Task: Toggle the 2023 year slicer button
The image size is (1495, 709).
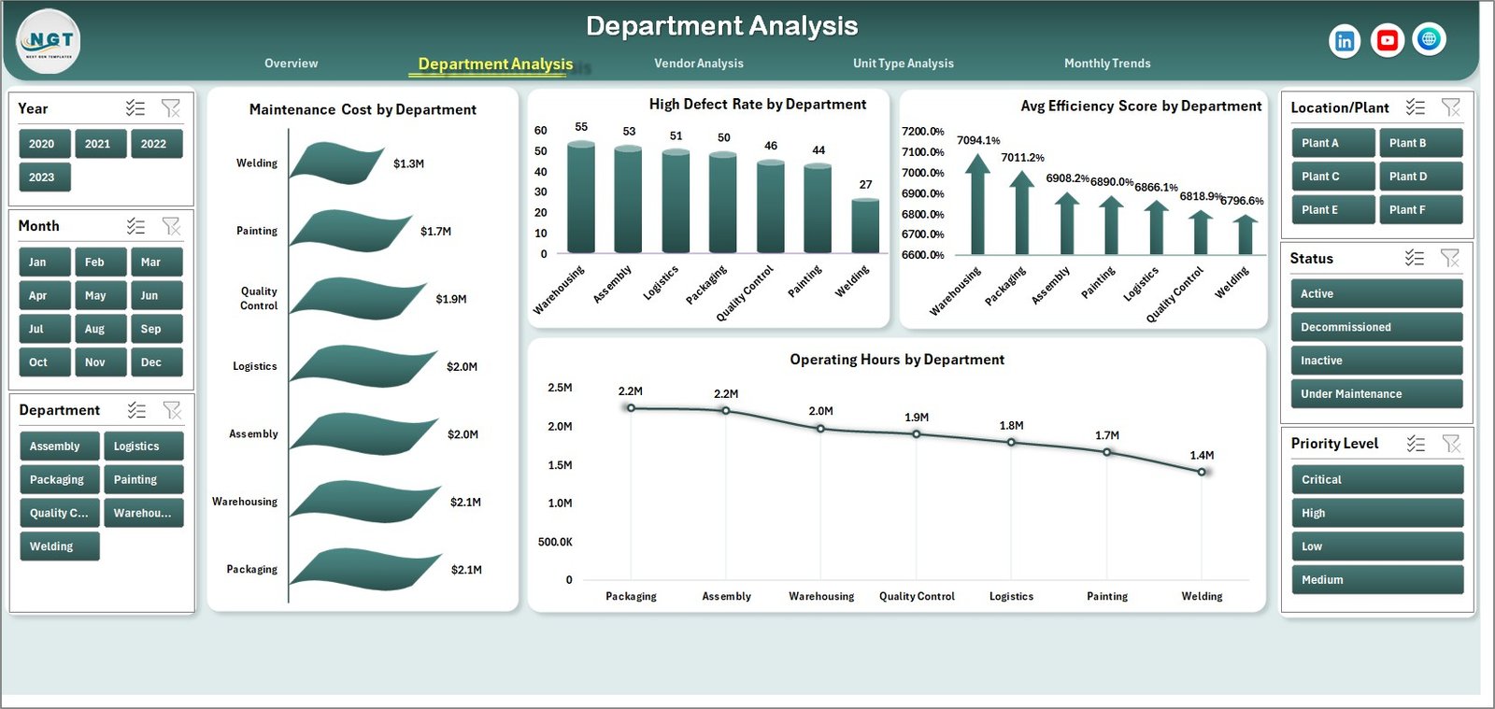Action: coord(43,177)
